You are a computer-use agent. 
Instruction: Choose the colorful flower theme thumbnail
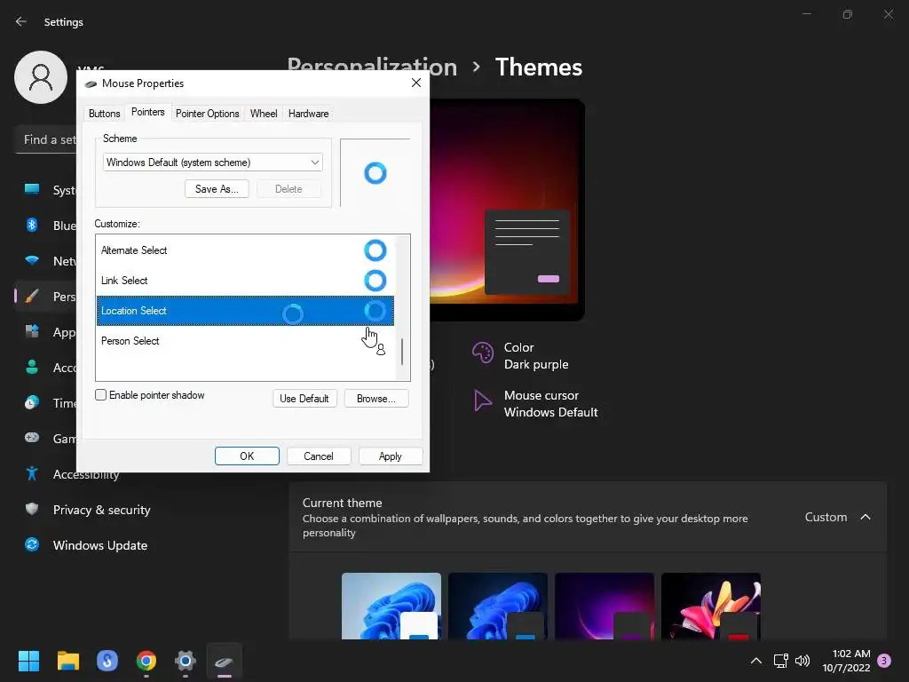[x=711, y=606]
